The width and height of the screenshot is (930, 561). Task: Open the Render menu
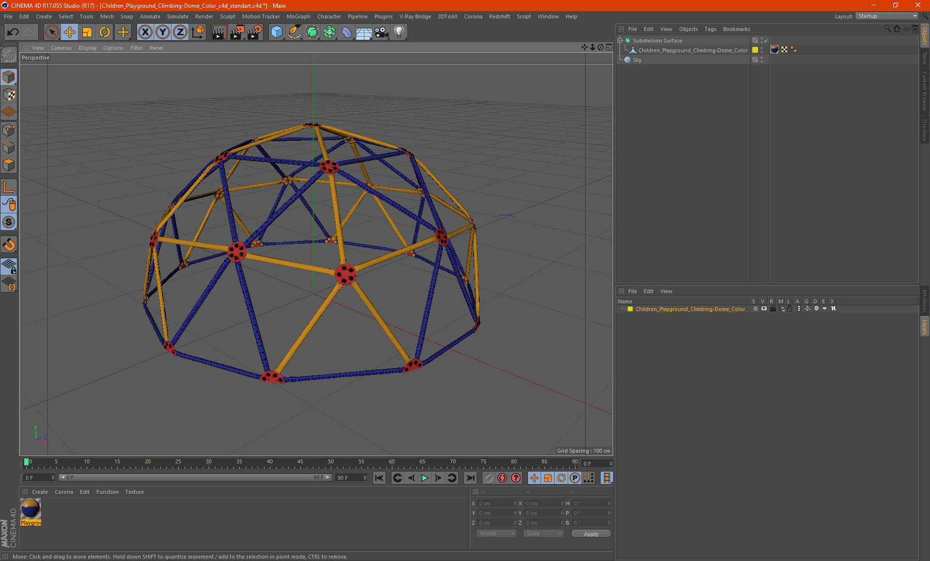tap(204, 16)
